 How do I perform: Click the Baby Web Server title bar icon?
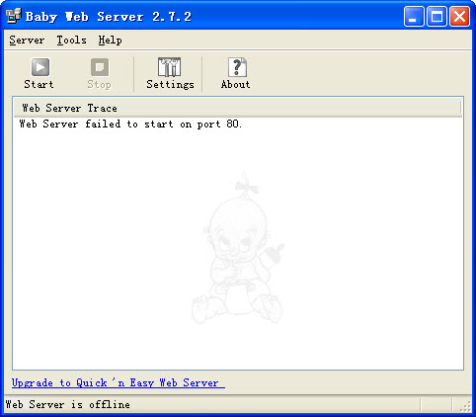point(14,16)
